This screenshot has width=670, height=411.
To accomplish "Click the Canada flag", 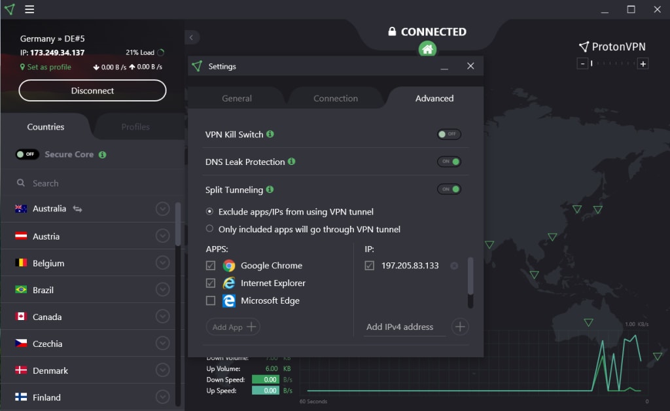I will point(21,317).
